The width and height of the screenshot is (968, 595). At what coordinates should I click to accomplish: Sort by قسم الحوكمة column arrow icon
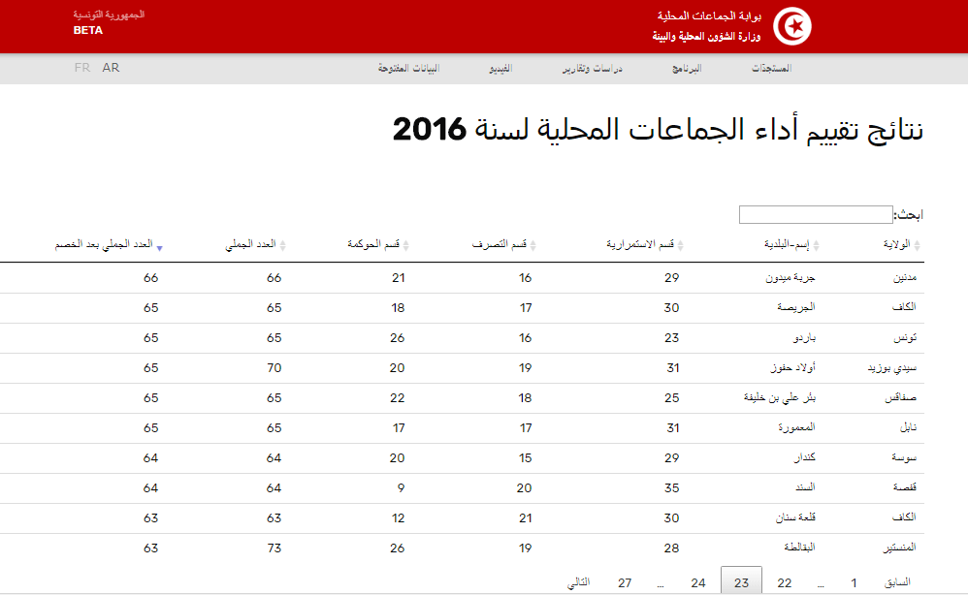(406, 245)
